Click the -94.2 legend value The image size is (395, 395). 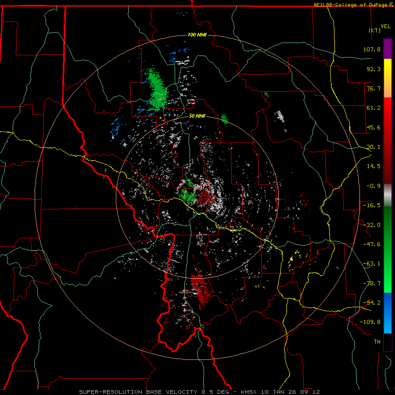click(x=372, y=303)
